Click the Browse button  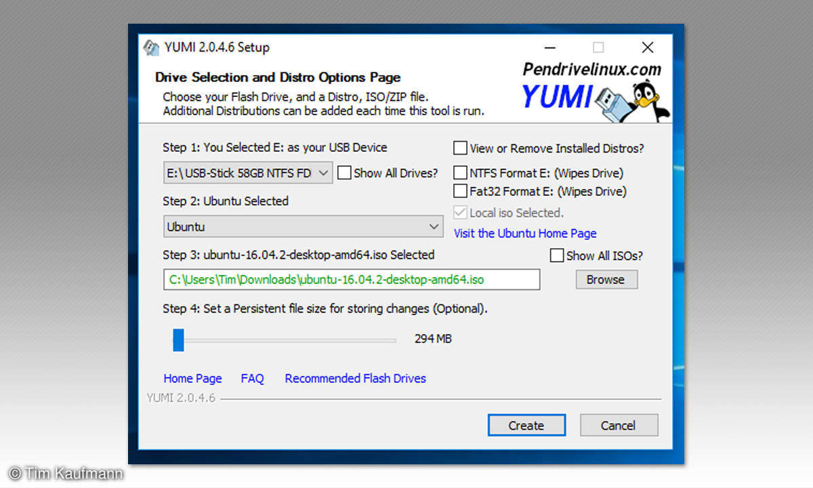606,279
